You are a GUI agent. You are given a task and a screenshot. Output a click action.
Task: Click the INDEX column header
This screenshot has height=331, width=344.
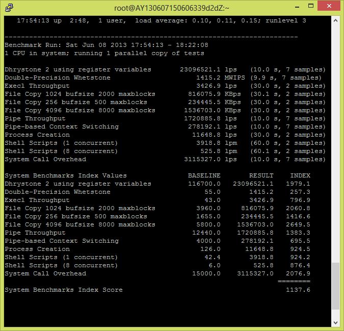pos(300,175)
